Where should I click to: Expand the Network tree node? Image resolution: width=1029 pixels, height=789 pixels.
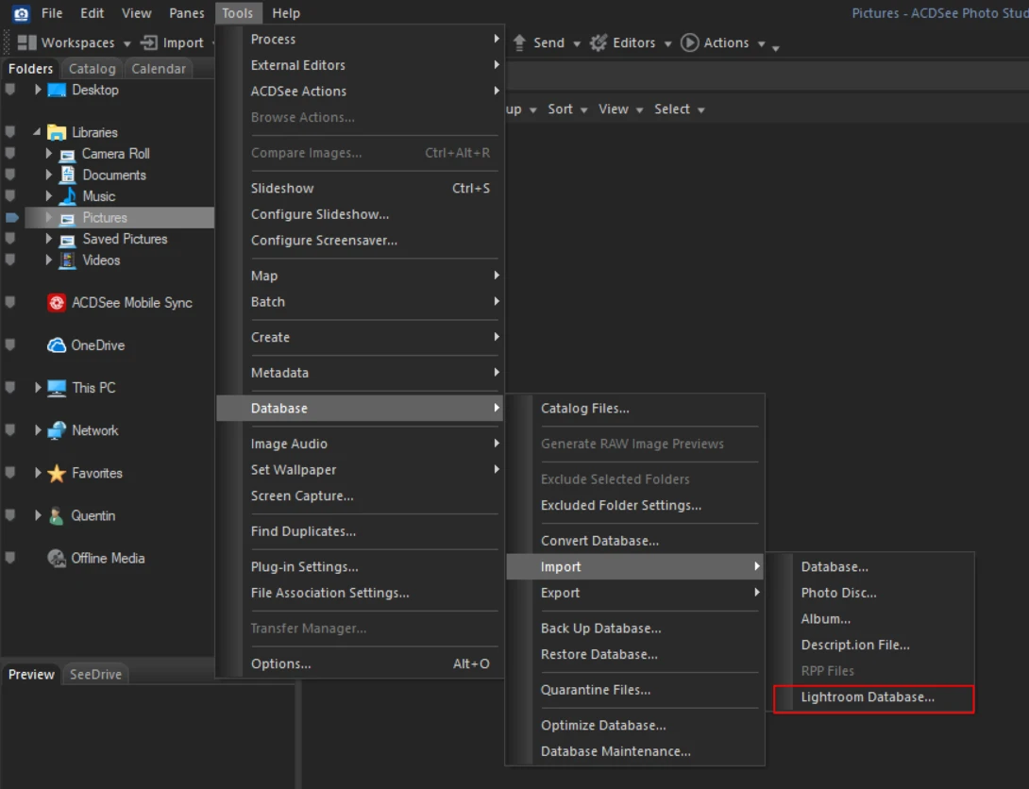click(x=38, y=430)
